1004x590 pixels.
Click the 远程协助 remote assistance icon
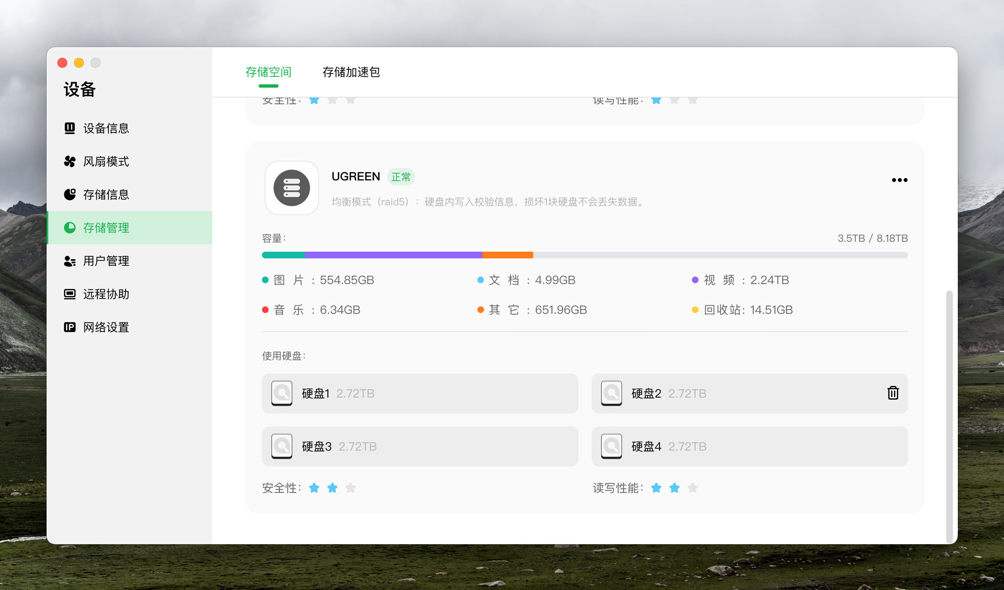click(70, 294)
